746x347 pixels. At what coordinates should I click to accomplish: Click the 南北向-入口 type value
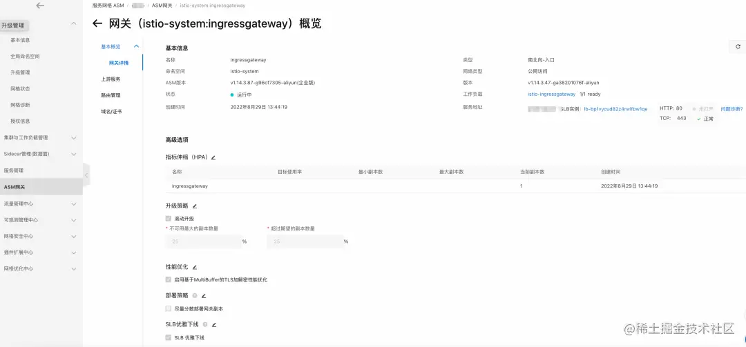click(x=541, y=61)
